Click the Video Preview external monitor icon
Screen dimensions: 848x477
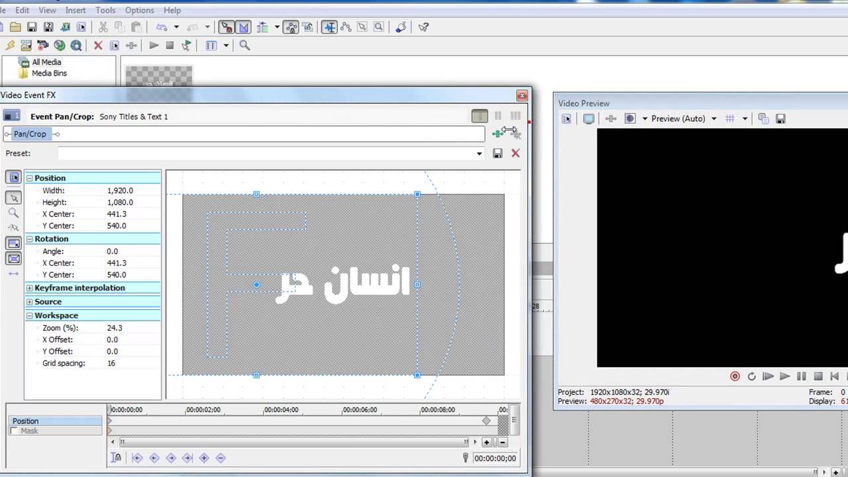click(588, 119)
